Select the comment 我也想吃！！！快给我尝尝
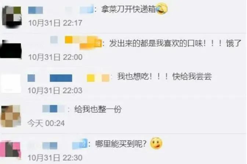 [x=164, y=76]
